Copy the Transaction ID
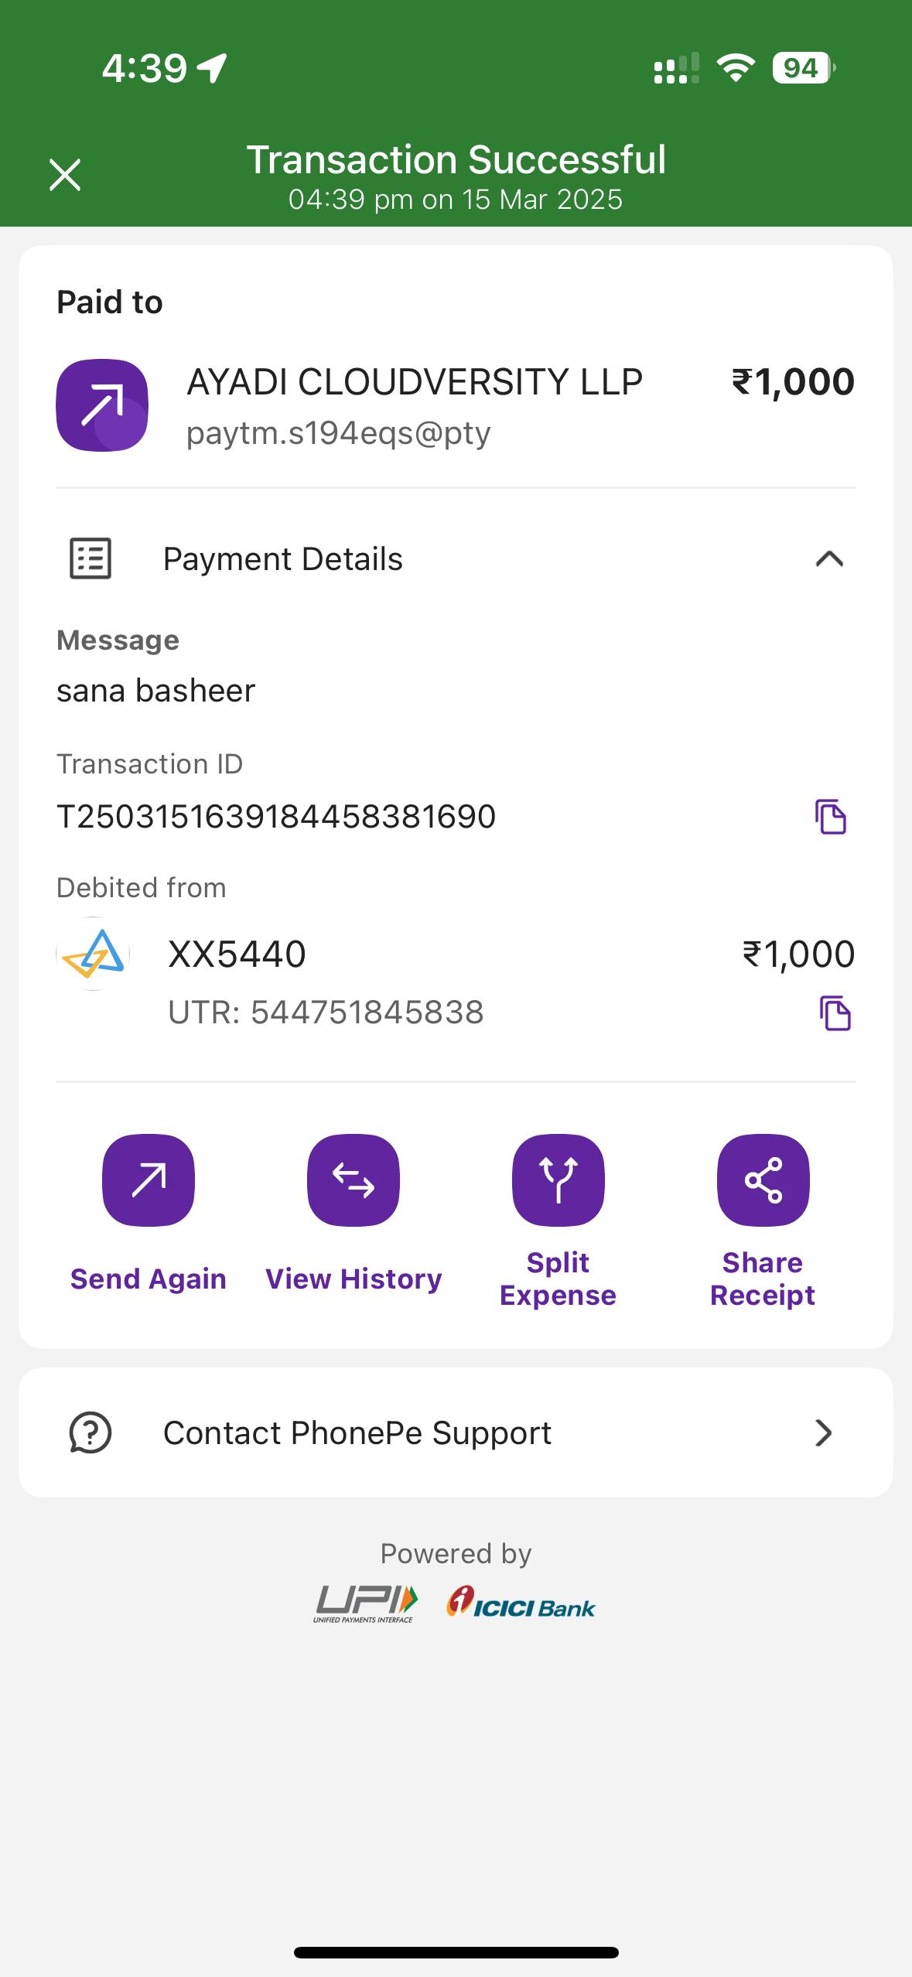 831,817
